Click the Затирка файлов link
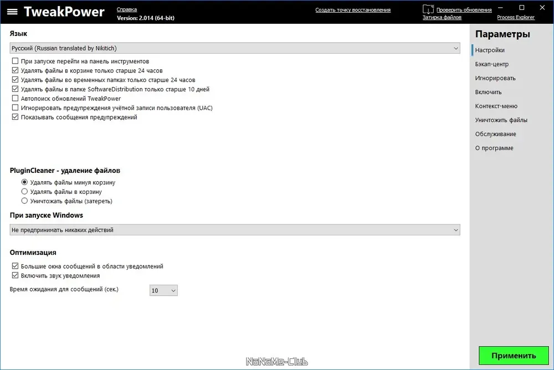 pyautogui.click(x=442, y=17)
